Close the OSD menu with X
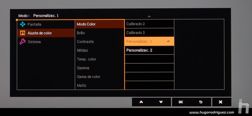 tap(220, 102)
